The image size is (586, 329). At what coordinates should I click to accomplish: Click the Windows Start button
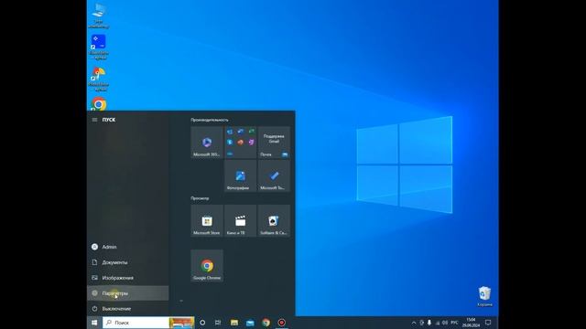point(94,323)
